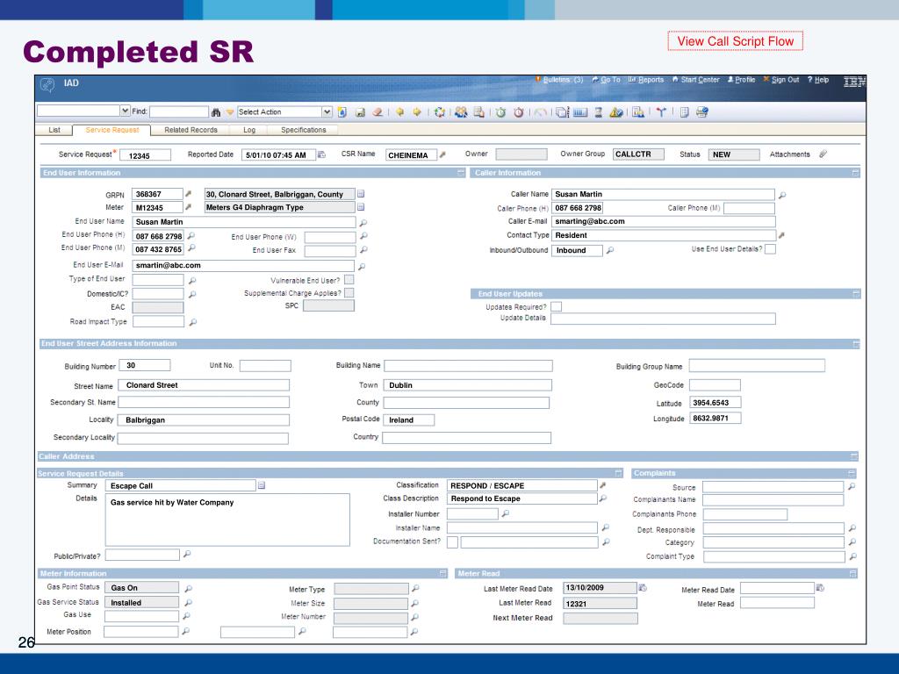Collapse the Complaints section
The height and width of the screenshot is (674, 899).
point(852,473)
